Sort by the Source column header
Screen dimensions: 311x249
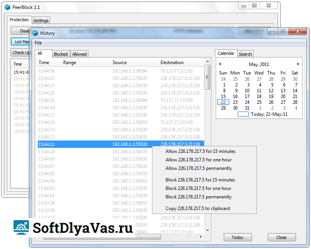[134, 63]
